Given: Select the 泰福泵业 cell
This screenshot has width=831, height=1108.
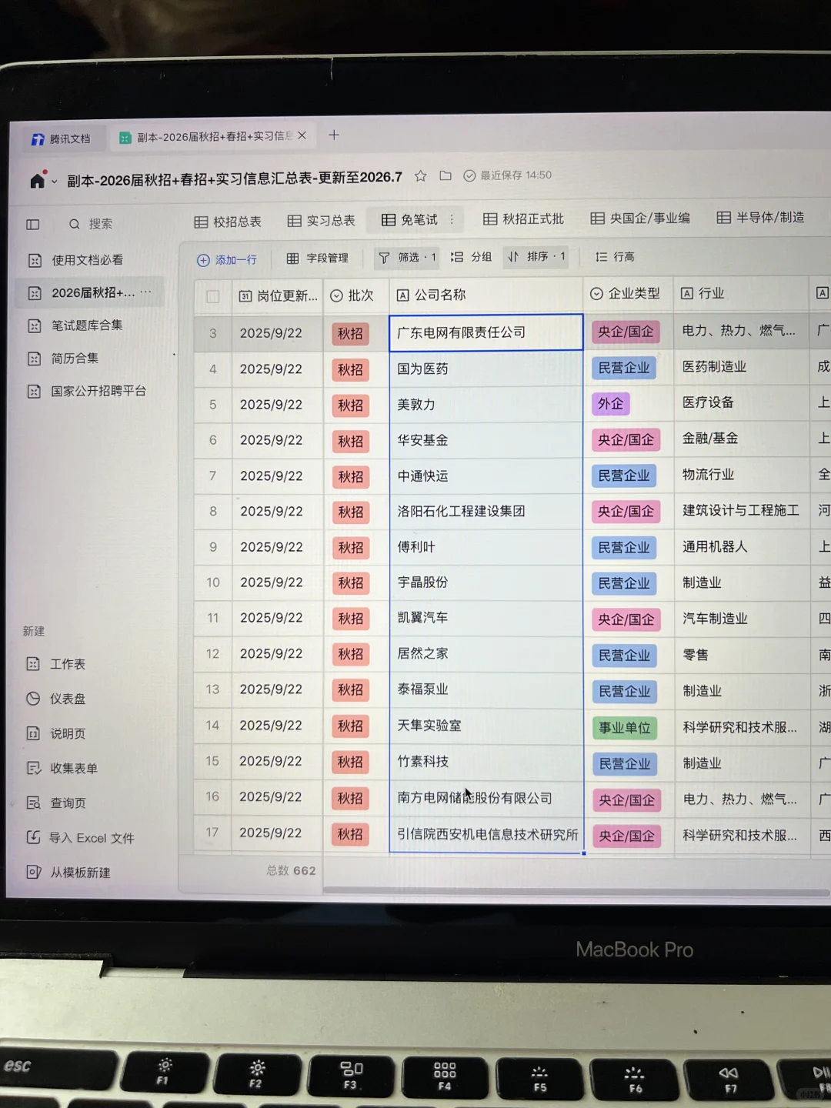Looking at the screenshot, I should pyautogui.click(x=486, y=689).
